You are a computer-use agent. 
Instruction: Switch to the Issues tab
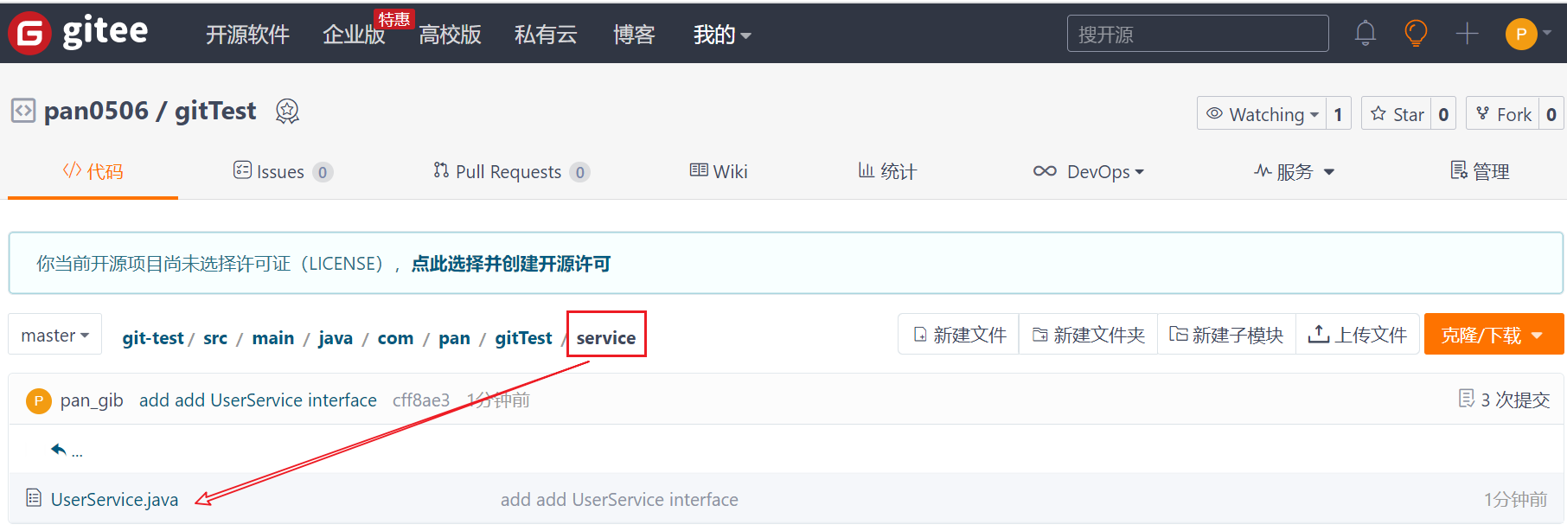[281, 171]
